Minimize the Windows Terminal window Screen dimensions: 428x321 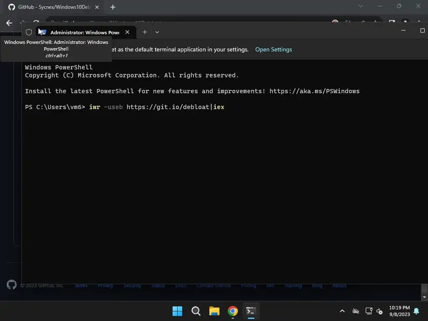click(x=403, y=31)
